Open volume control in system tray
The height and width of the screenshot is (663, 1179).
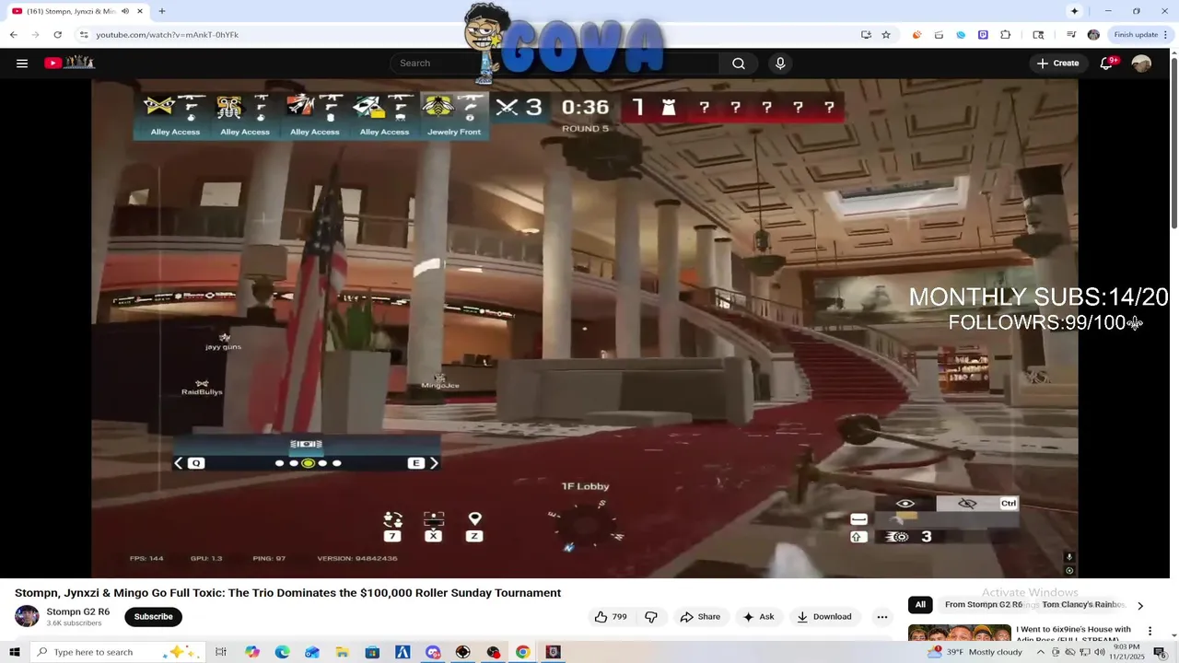[1099, 652]
